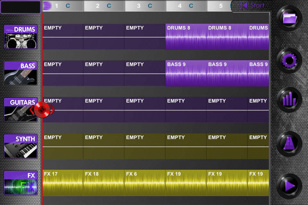Open settings with the gear icon

click(x=289, y=61)
